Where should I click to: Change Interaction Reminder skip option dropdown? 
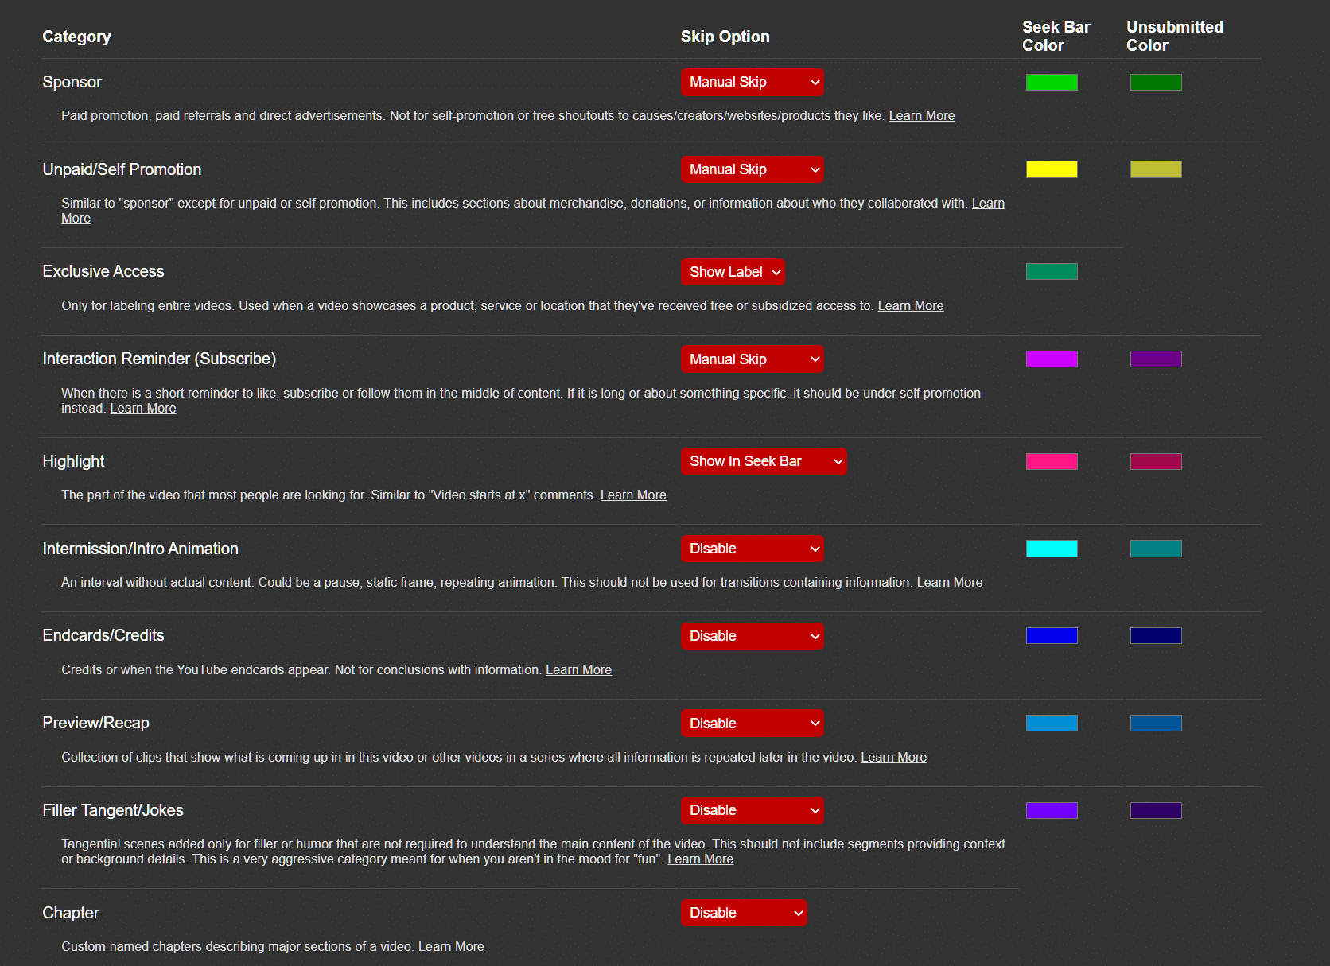pos(752,359)
